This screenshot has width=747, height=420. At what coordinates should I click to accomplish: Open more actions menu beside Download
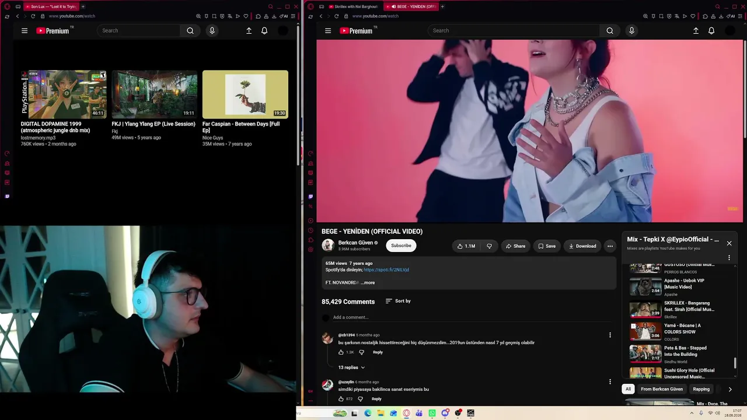[610, 246]
